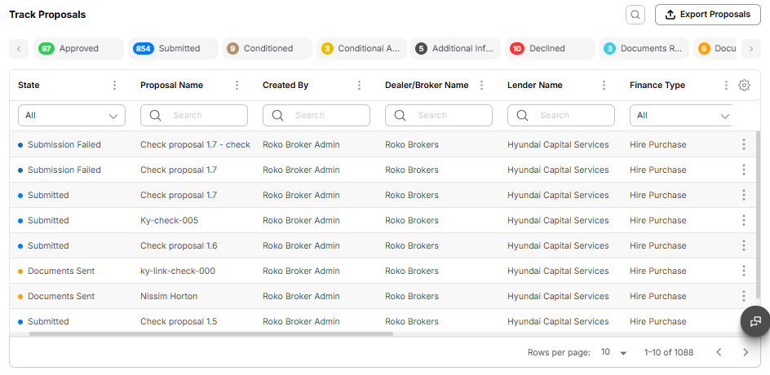Expand the Finance Type filter dropdown
This screenshot has width=770, height=375.
point(680,115)
